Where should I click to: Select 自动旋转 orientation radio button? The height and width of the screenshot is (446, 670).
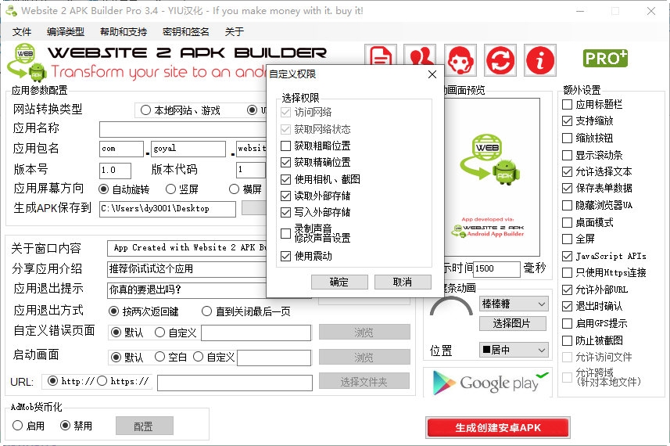click(103, 189)
